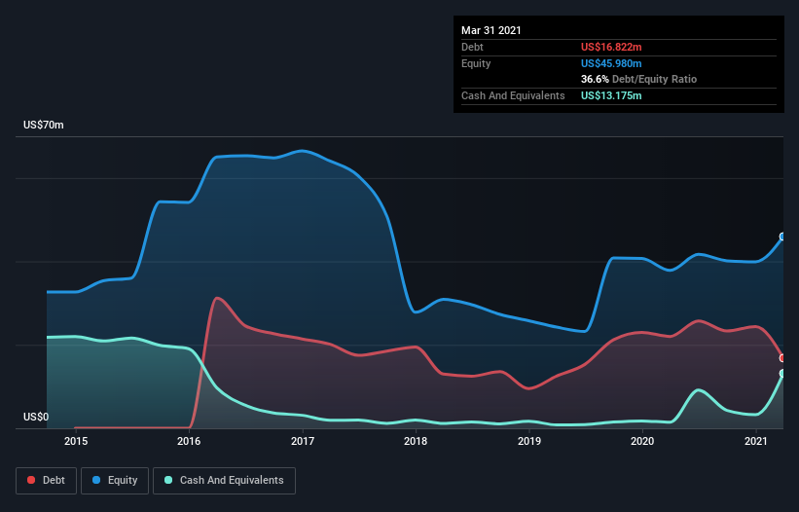Click the US$45.980m equity value

point(611,63)
